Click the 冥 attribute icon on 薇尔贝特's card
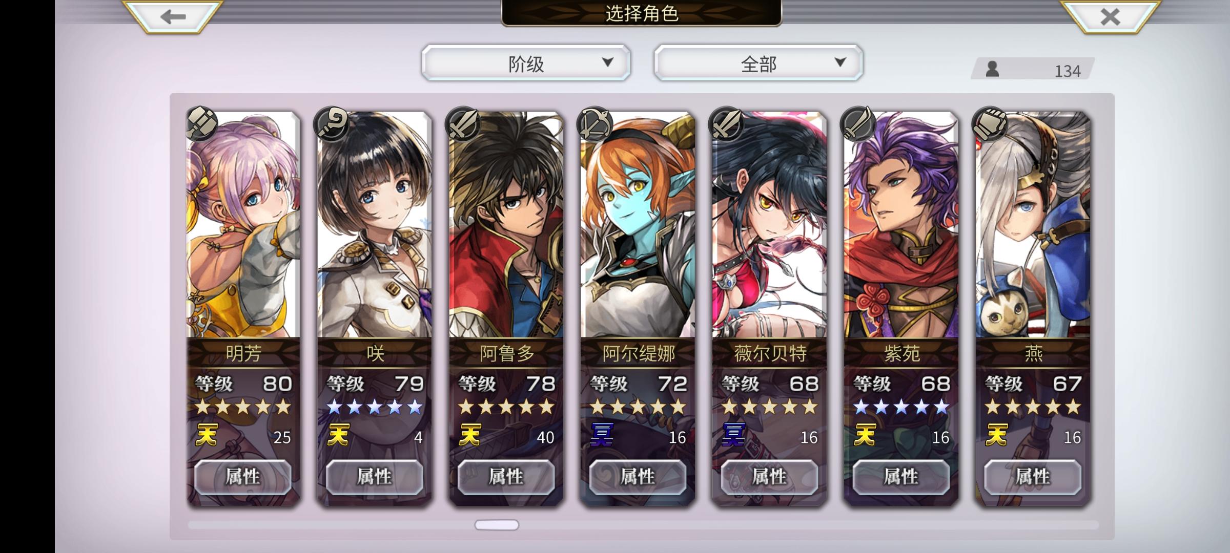 [x=733, y=435]
